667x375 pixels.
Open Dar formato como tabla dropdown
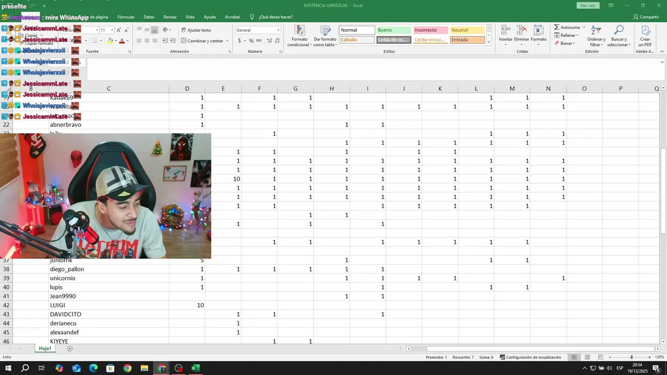(325, 35)
